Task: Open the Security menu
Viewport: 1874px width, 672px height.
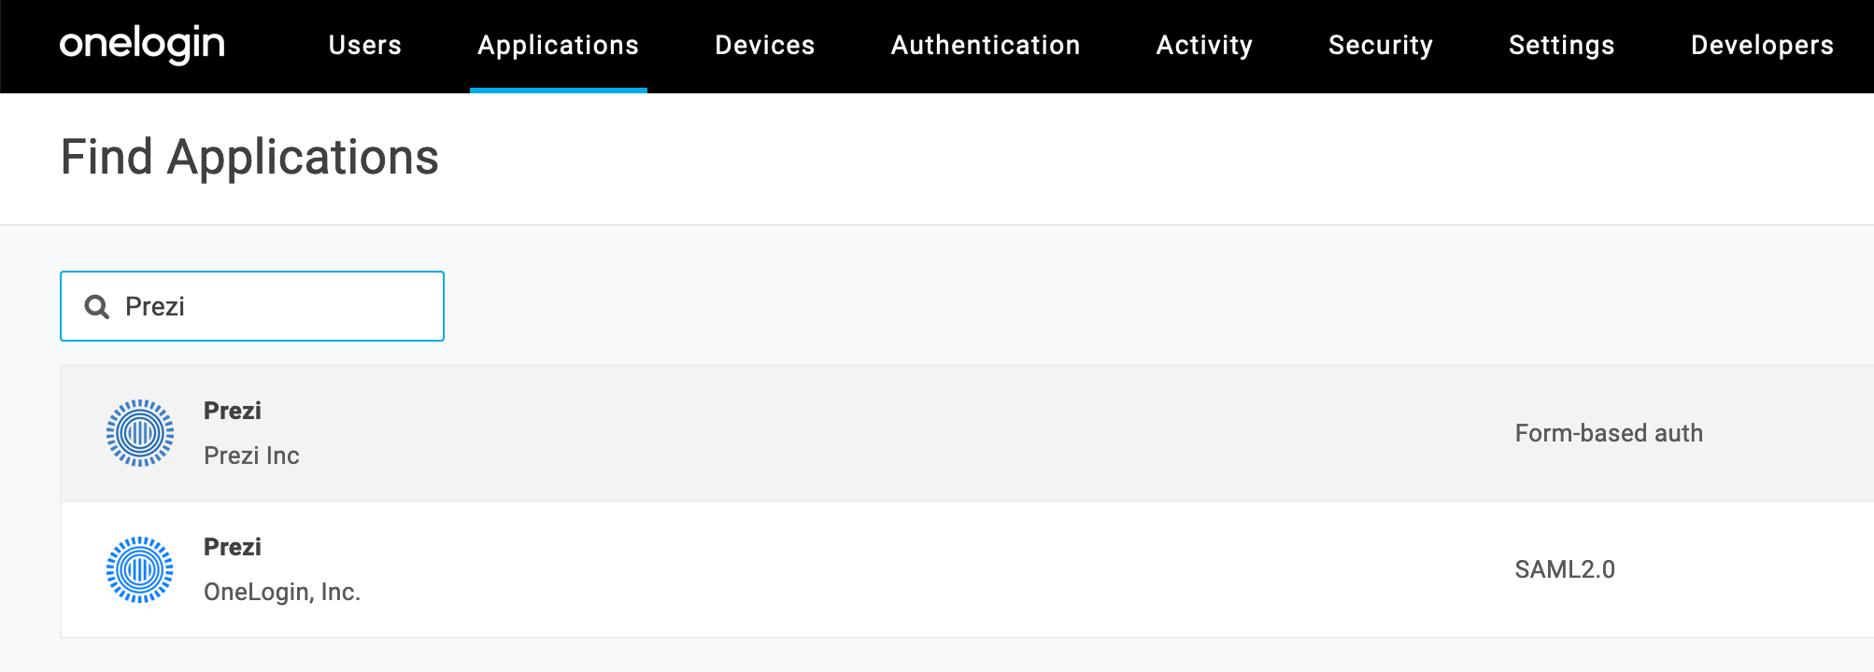Action: pos(1380,45)
